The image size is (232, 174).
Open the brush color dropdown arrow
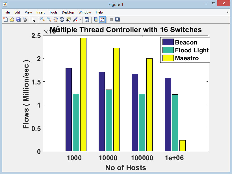pos(80,19)
